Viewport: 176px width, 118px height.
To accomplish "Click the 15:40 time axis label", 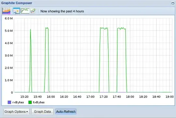I will (x=37, y=97).
